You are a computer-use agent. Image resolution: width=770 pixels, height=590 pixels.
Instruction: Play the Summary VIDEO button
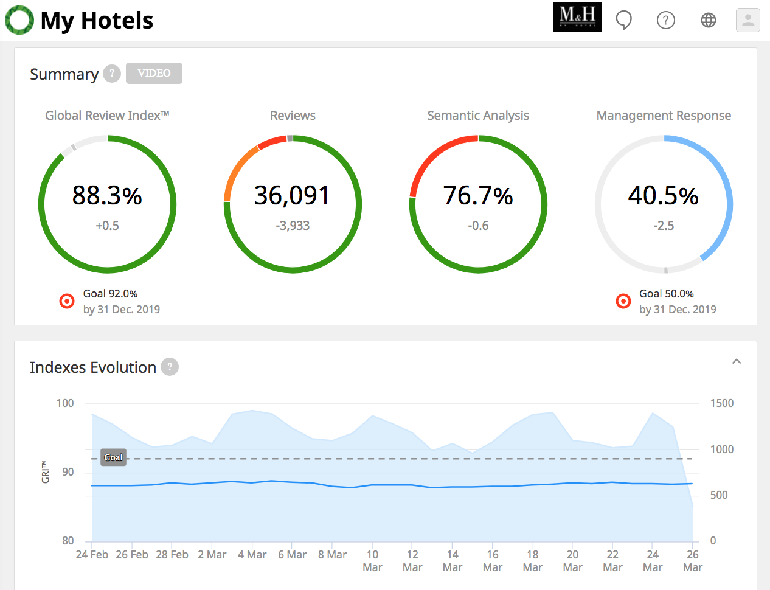154,73
